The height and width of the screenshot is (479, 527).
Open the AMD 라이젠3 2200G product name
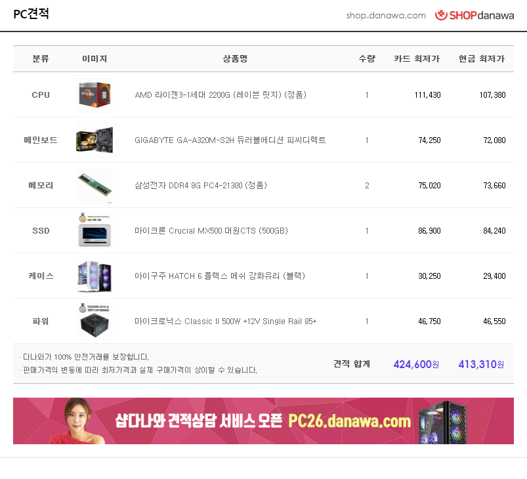point(221,94)
